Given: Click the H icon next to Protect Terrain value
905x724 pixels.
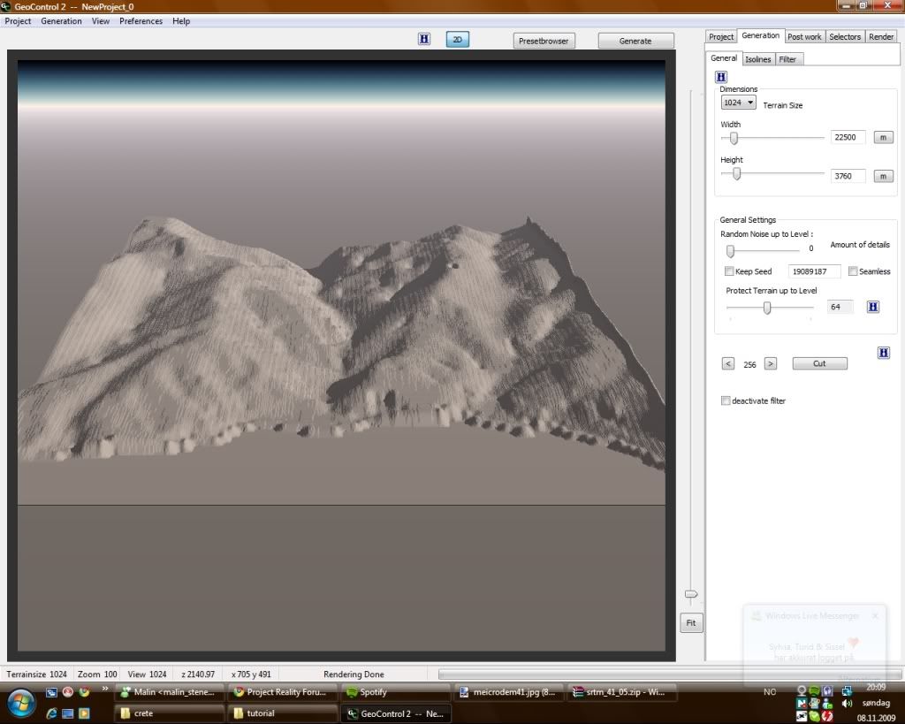Looking at the screenshot, I should point(872,307).
